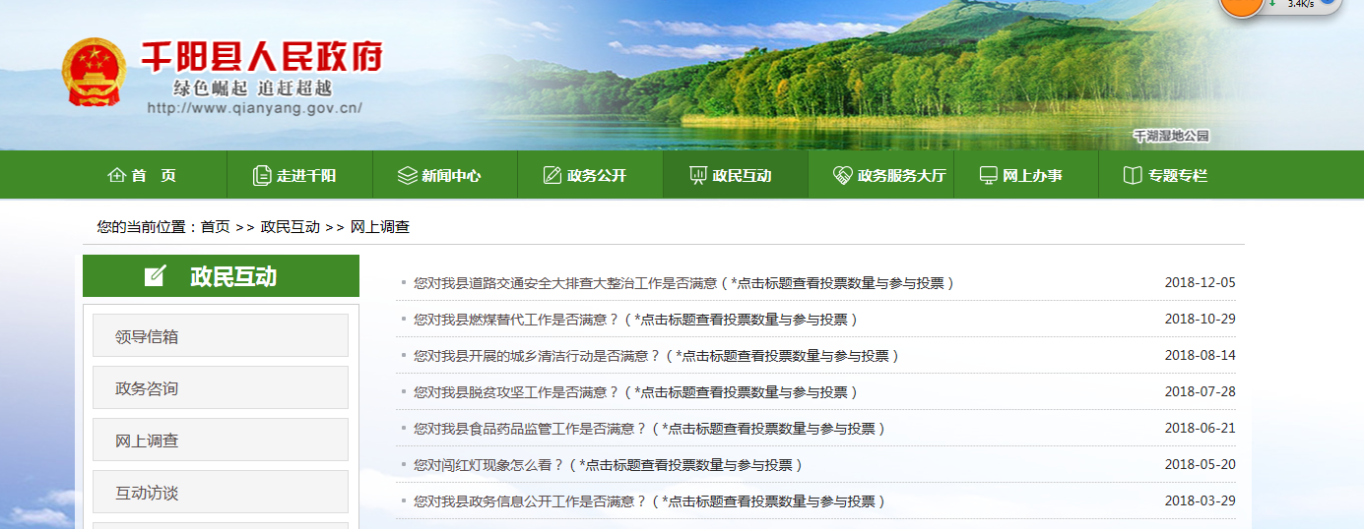Select 领导信箱 in the sidebar

click(221, 335)
